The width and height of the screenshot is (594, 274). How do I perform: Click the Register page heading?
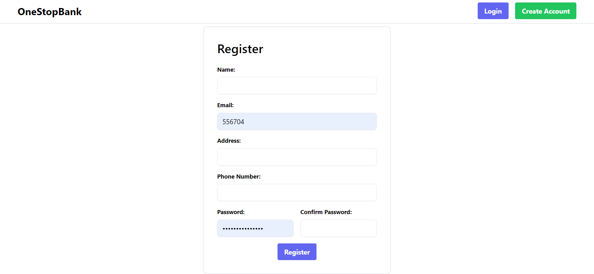coord(240,49)
